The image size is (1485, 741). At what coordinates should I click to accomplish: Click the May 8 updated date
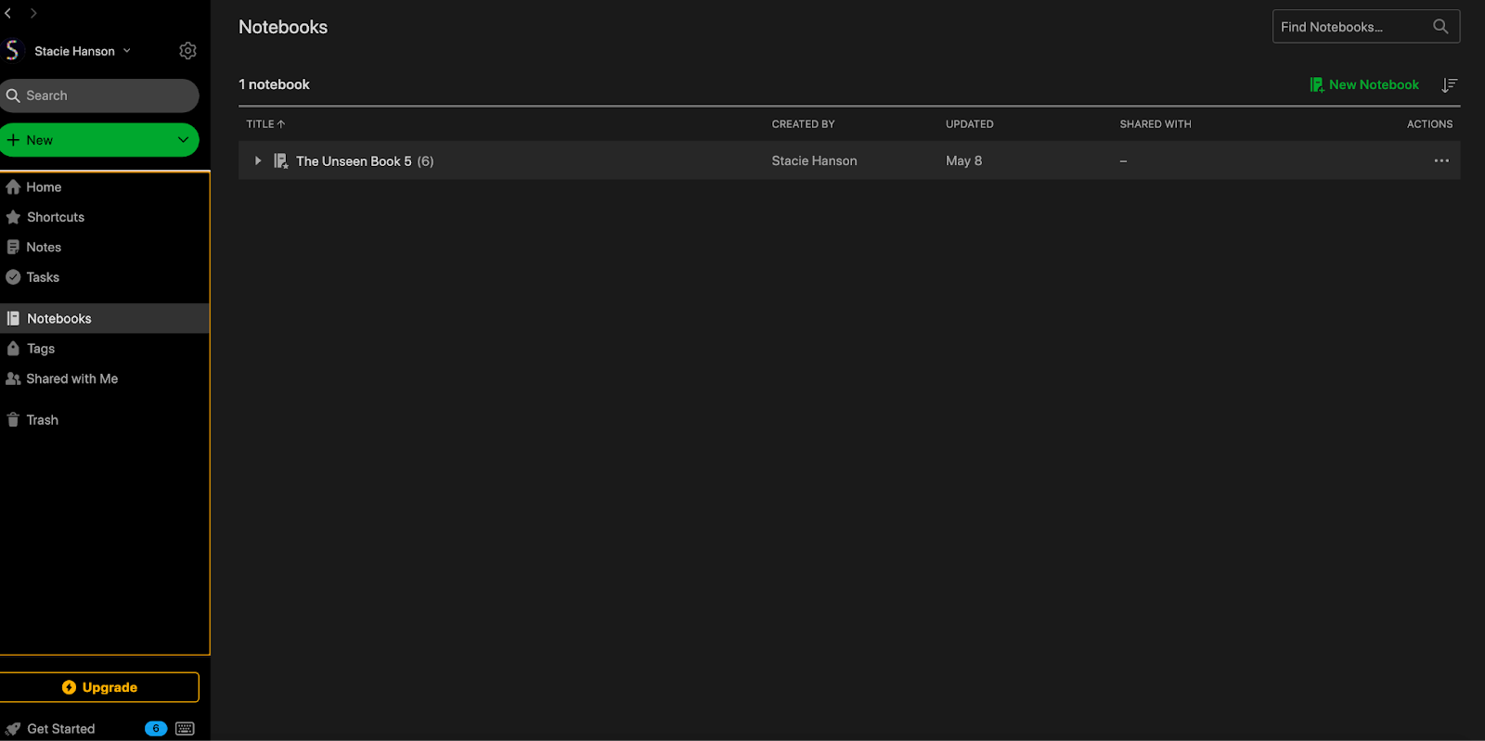tap(964, 161)
